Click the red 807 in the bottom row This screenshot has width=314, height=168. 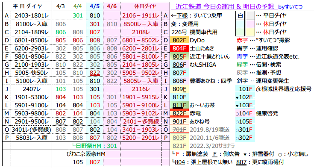point(95,162)
